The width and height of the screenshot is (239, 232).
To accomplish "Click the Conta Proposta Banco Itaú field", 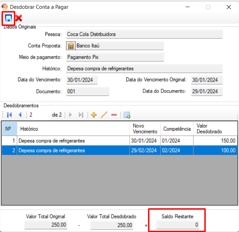I will (x=120, y=45).
